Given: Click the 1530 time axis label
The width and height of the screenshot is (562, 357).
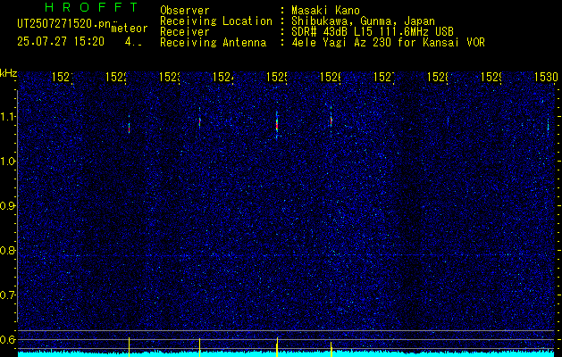Looking at the screenshot, I should pos(546,77).
